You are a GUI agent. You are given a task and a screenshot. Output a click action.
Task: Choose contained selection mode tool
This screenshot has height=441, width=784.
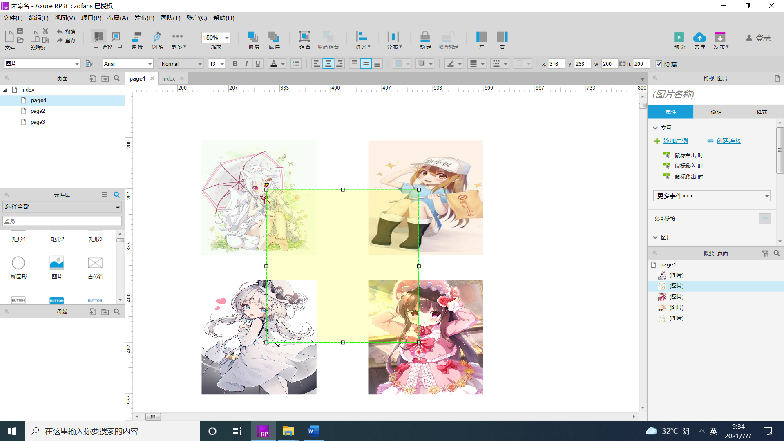click(x=116, y=36)
